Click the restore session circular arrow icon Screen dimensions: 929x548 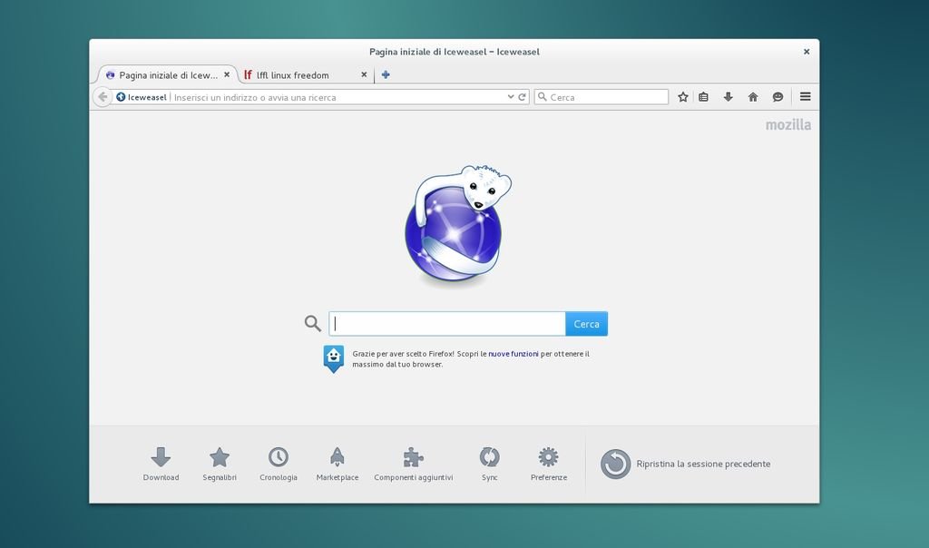pos(616,464)
